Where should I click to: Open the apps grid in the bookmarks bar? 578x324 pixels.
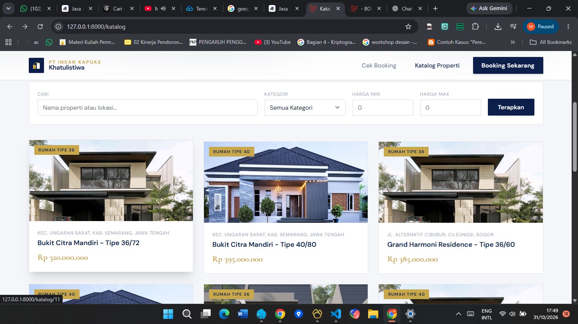[x=8, y=42]
